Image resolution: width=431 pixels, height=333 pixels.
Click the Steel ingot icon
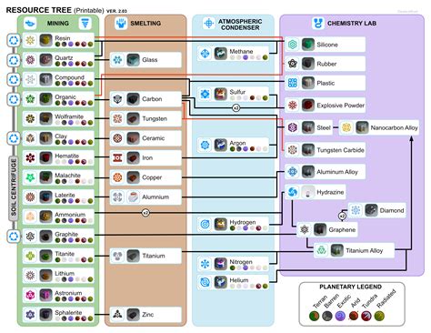pos(308,127)
